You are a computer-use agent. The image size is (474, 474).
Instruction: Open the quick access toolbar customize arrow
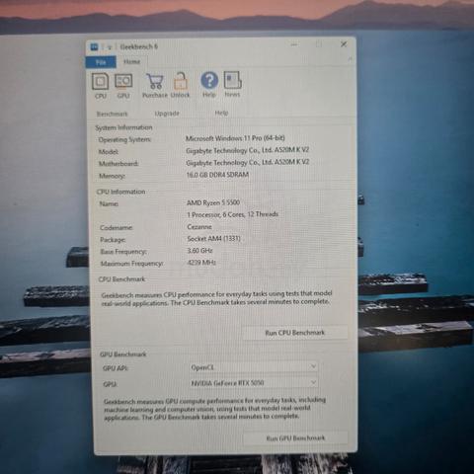click(x=110, y=47)
